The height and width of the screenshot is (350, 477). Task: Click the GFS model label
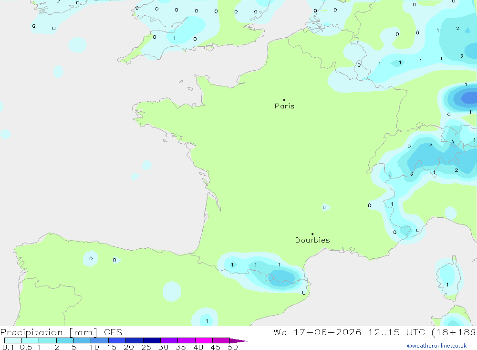pyautogui.click(x=113, y=332)
